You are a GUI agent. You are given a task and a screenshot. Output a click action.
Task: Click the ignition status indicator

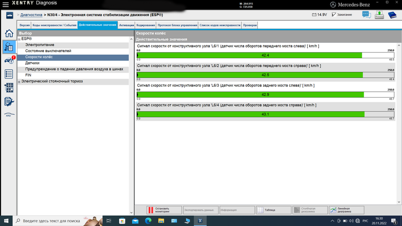pyautogui.click(x=342, y=15)
